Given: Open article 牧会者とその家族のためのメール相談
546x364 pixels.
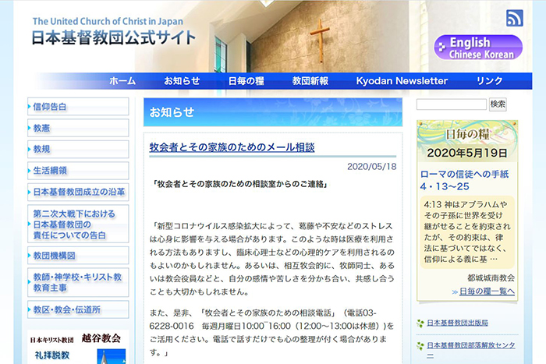Looking at the screenshot, I should tap(232, 147).
